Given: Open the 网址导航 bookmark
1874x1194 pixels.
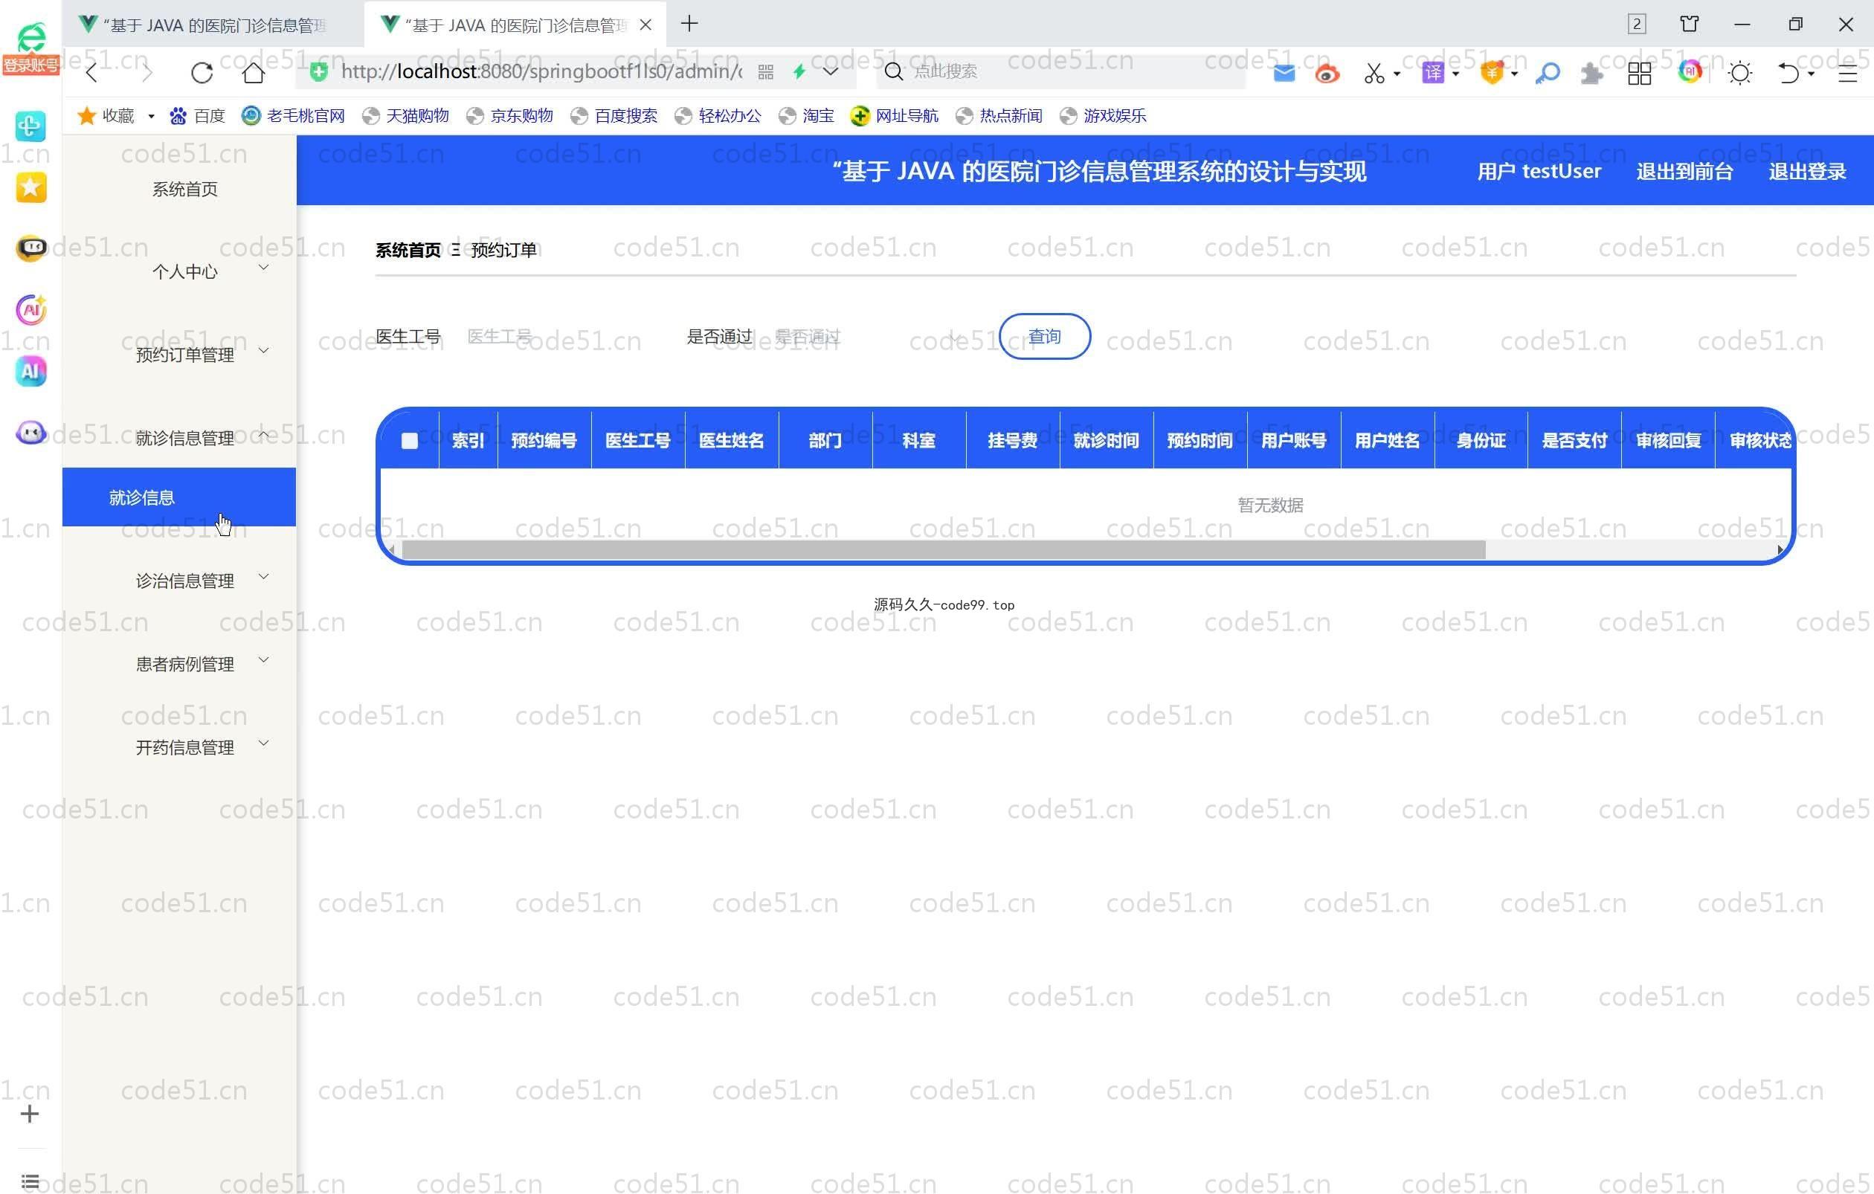Looking at the screenshot, I should [x=895, y=116].
